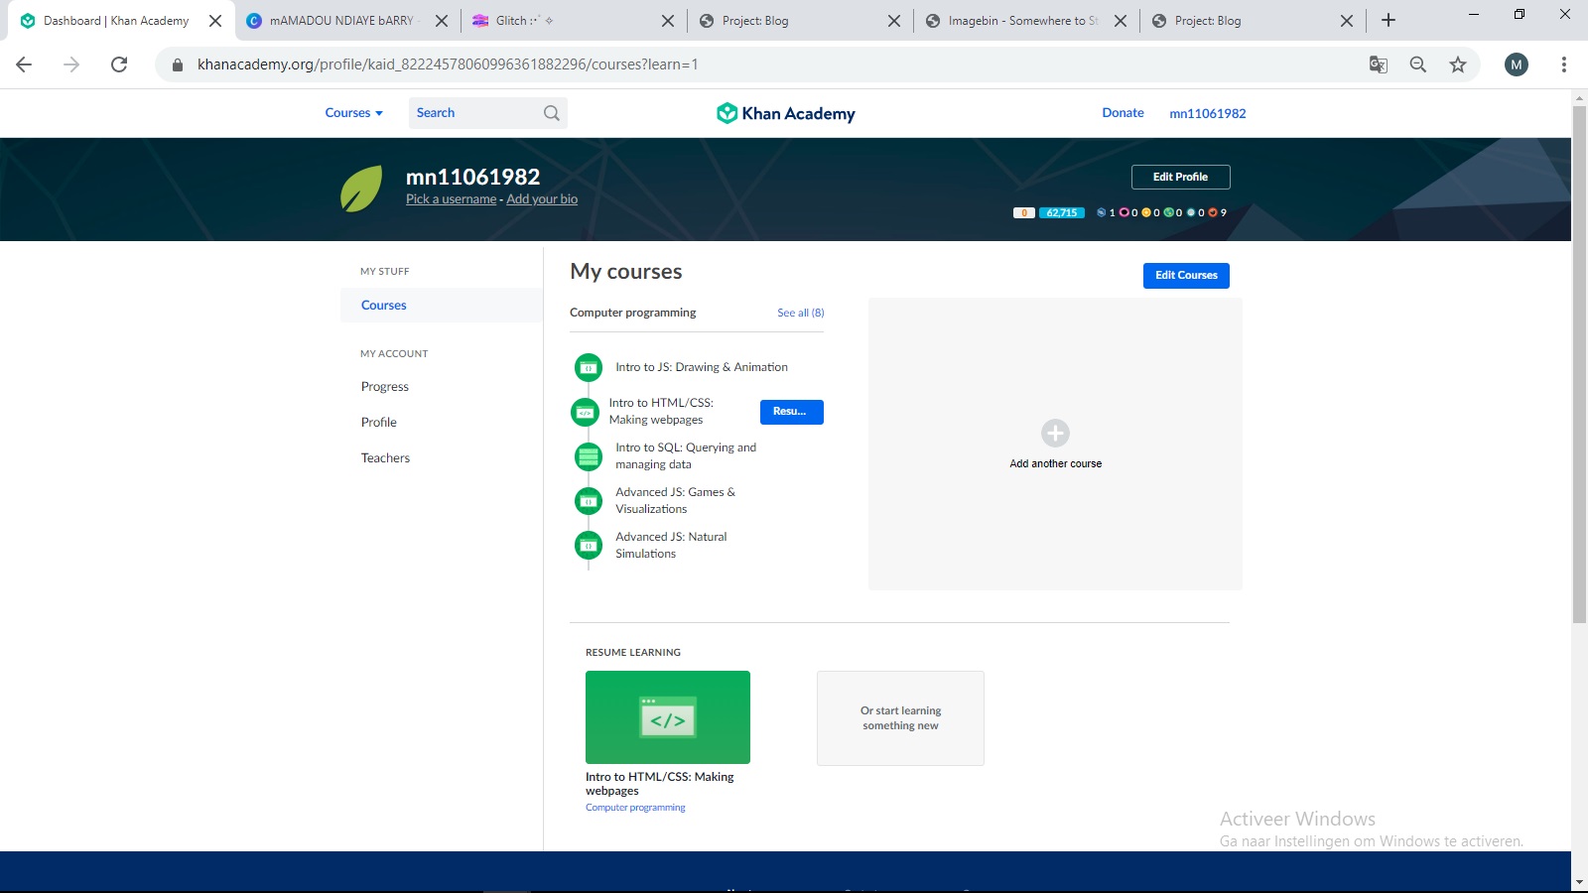Open the mn11061982 account link
The height and width of the screenshot is (893, 1588).
(1207, 113)
